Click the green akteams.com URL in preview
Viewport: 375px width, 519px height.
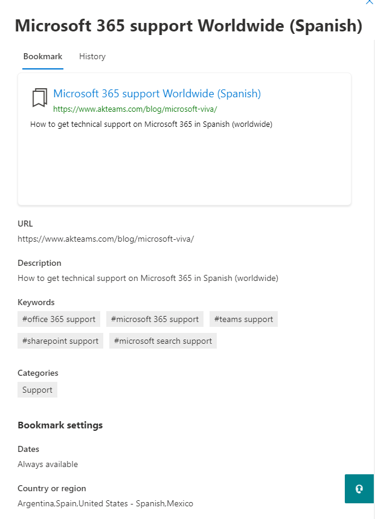point(135,109)
